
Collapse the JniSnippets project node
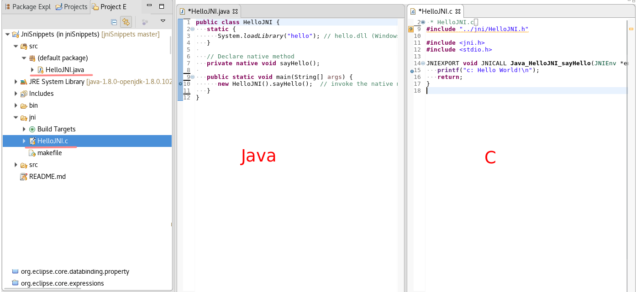click(x=7, y=34)
